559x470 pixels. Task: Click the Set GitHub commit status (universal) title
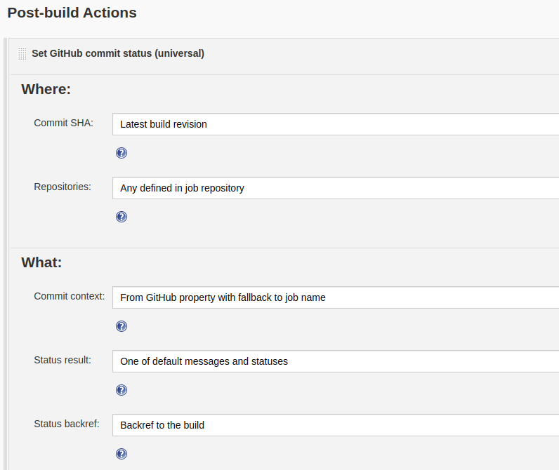click(x=118, y=53)
